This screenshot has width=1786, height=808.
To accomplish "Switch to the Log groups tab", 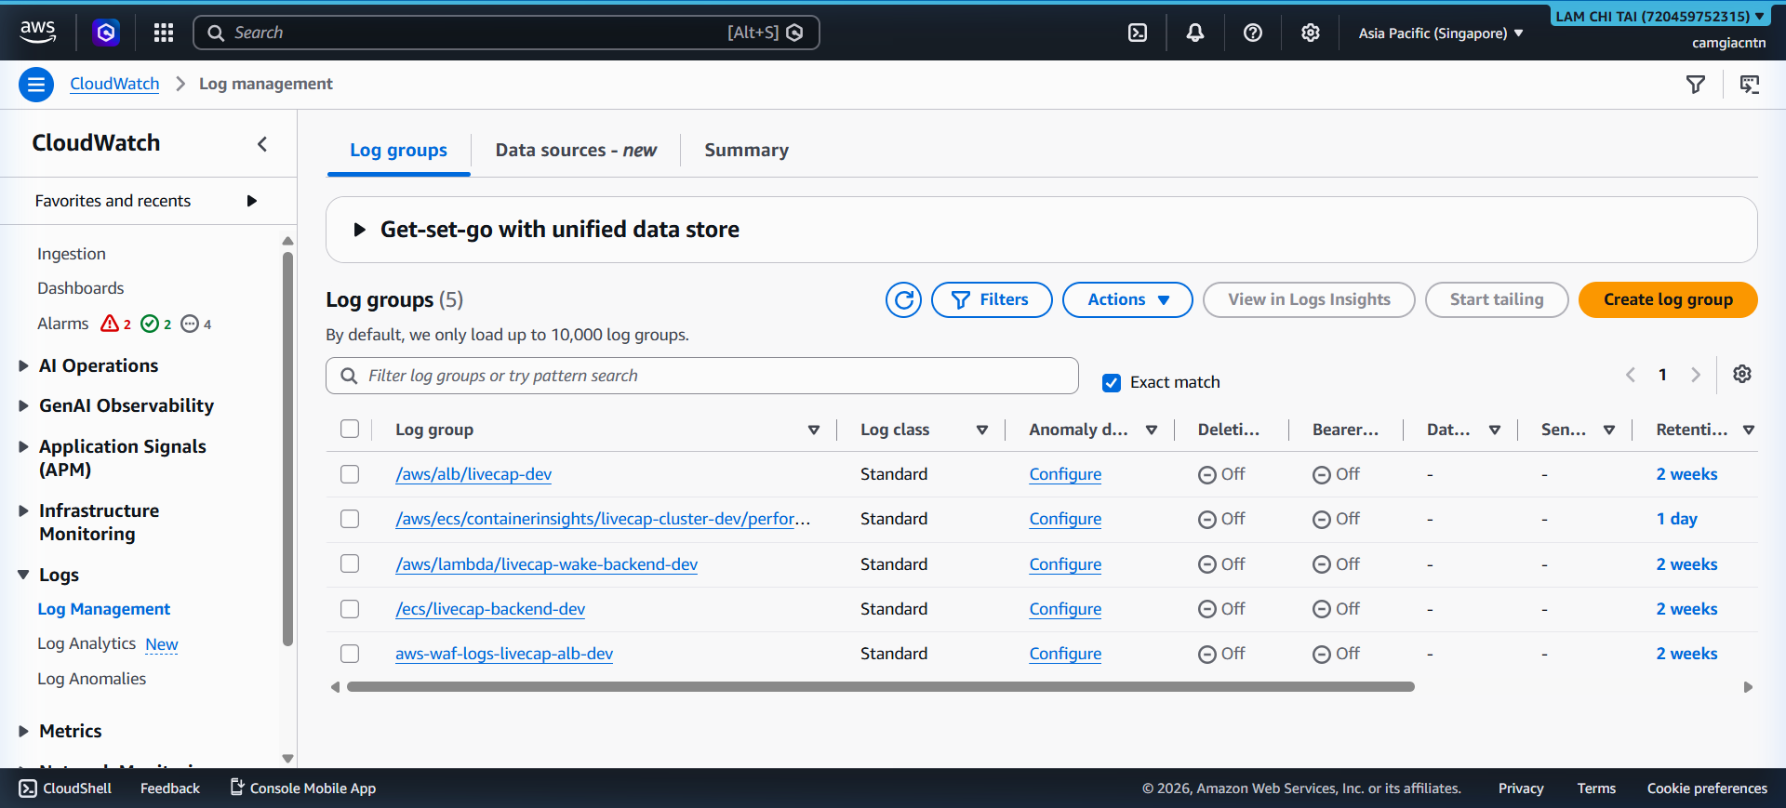I will coord(398,150).
